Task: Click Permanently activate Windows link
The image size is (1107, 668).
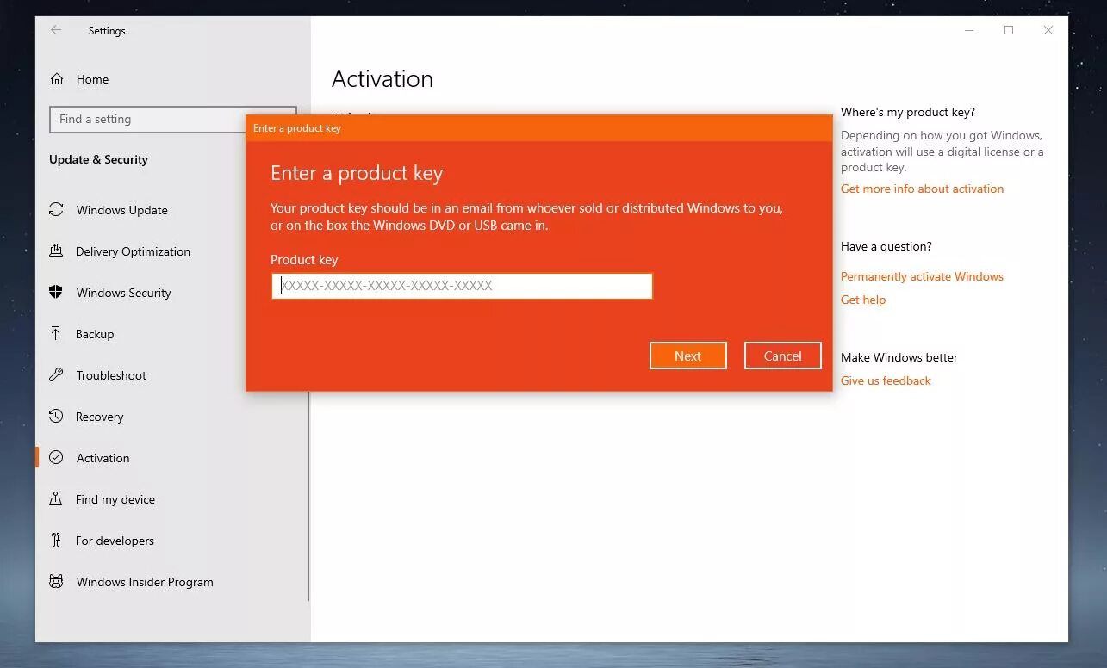Action: [922, 276]
